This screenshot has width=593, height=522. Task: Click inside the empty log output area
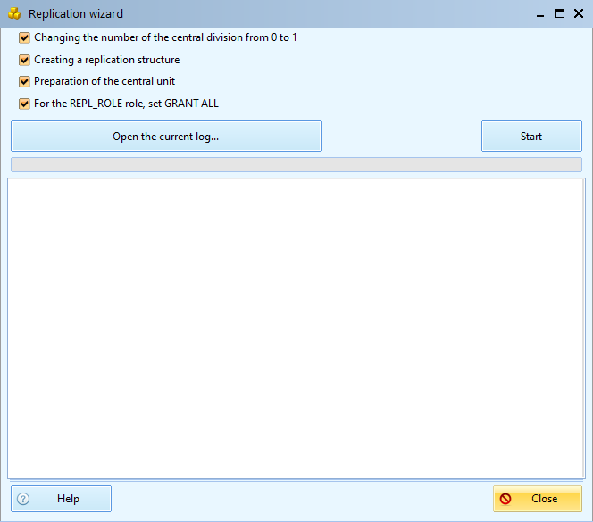[296, 327]
